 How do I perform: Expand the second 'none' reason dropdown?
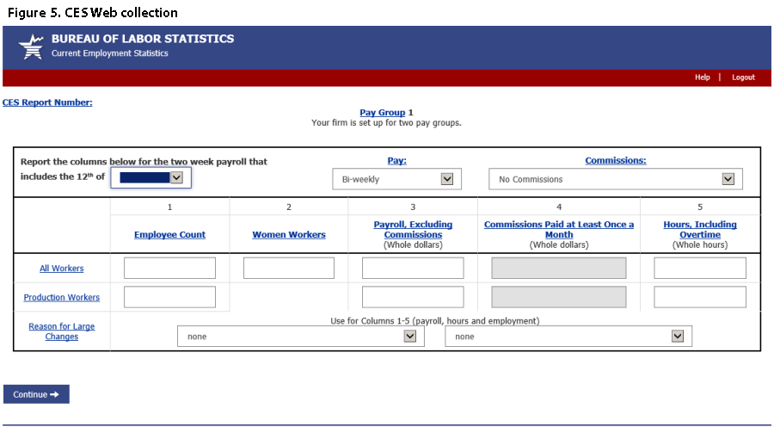tap(568, 336)
